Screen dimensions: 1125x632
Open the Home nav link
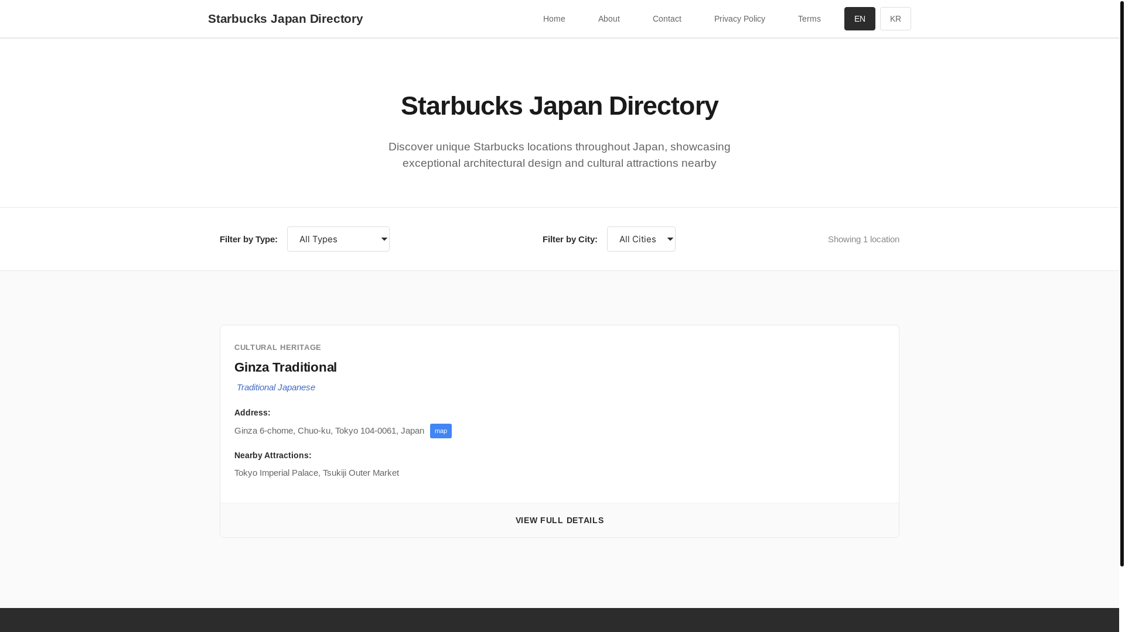(554, 19)
